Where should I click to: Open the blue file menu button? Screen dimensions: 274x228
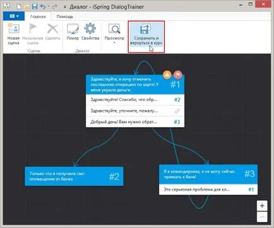point(14,16)
